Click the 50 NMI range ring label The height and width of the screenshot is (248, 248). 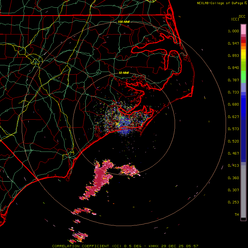[124, 73]
